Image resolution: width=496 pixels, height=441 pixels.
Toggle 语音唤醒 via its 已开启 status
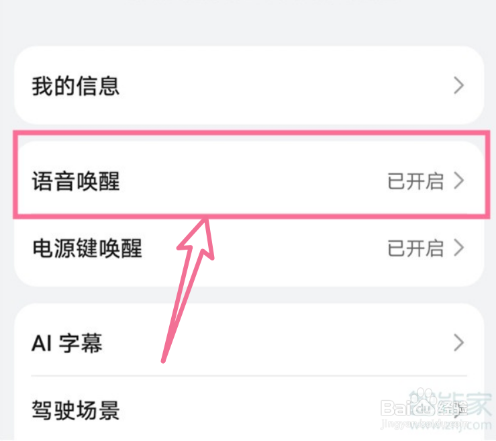[415, 181]
